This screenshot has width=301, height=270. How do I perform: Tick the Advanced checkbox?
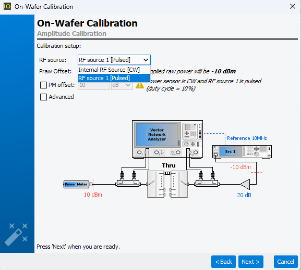(x=43, y=97)
